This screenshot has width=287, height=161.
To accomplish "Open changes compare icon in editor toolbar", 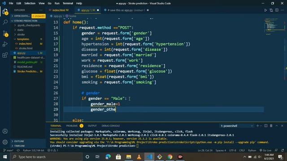I will click(x=271, y=10).
